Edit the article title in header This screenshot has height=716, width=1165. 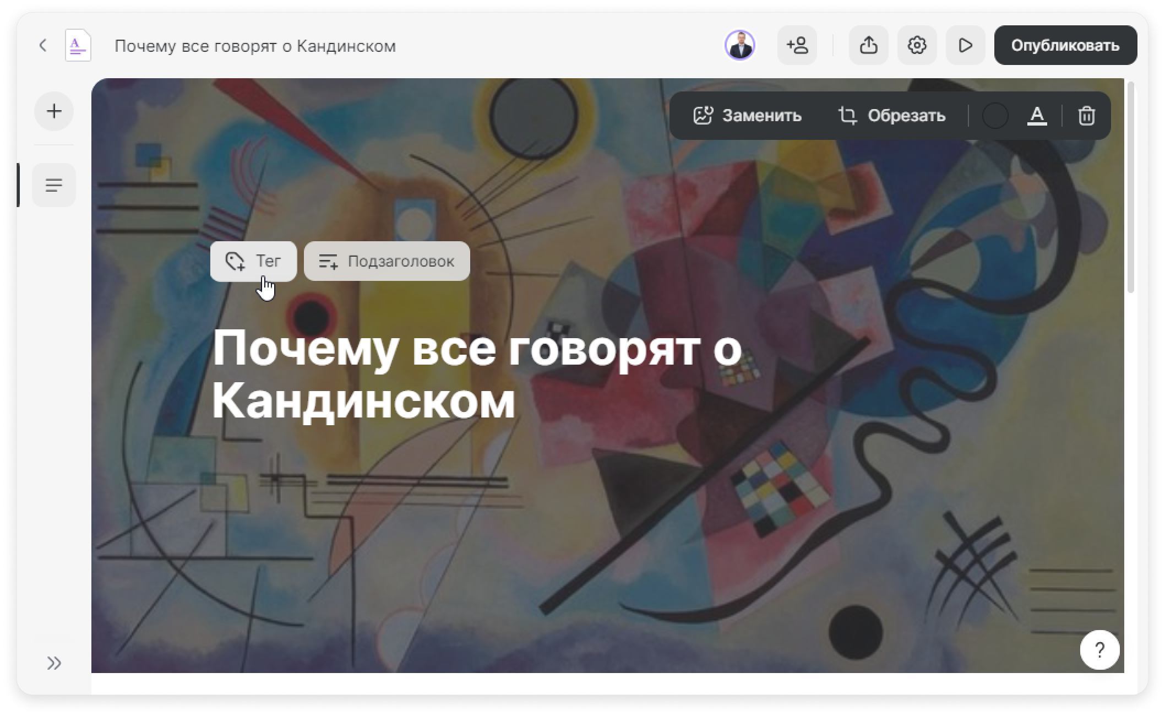click(x=255, y=46)
